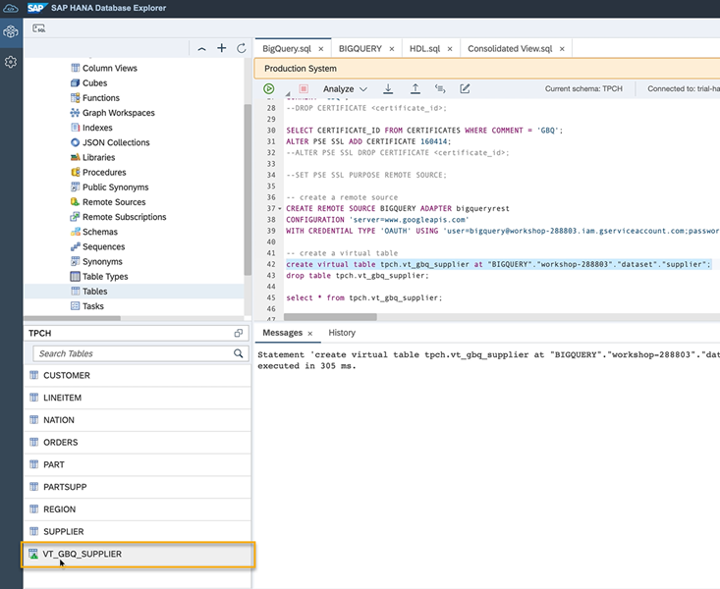This screenshot has height=589, width=720.
Task: Click the catalog tree horizontal scrollbar
Action: click(73, 318)
